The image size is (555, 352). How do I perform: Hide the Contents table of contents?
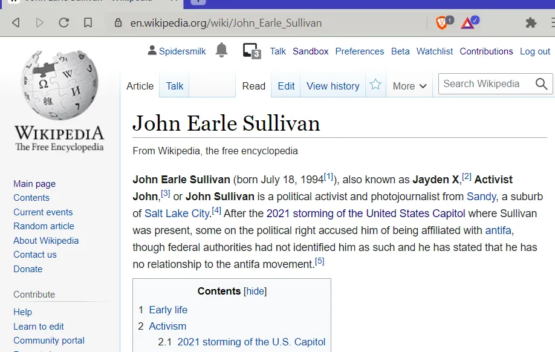point(255,291)
